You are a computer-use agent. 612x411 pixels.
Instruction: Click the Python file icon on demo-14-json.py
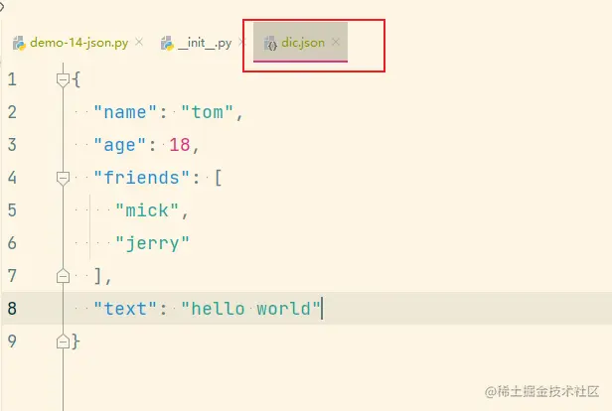[x=19, y=43]
